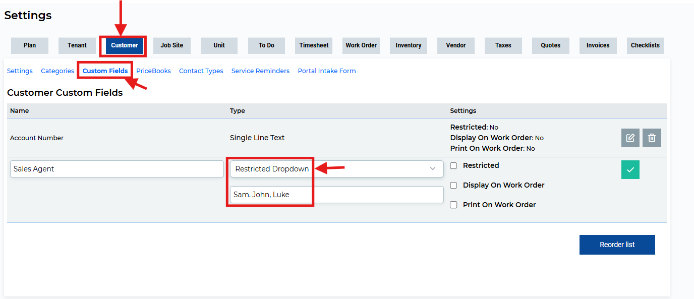Screen dimensions: 694x299
Task: Open Service Reminders link
Action: point(260,71)
